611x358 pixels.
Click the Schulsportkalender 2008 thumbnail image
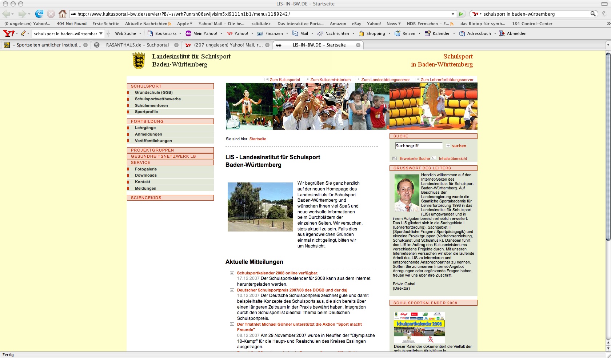pos(419,327)
